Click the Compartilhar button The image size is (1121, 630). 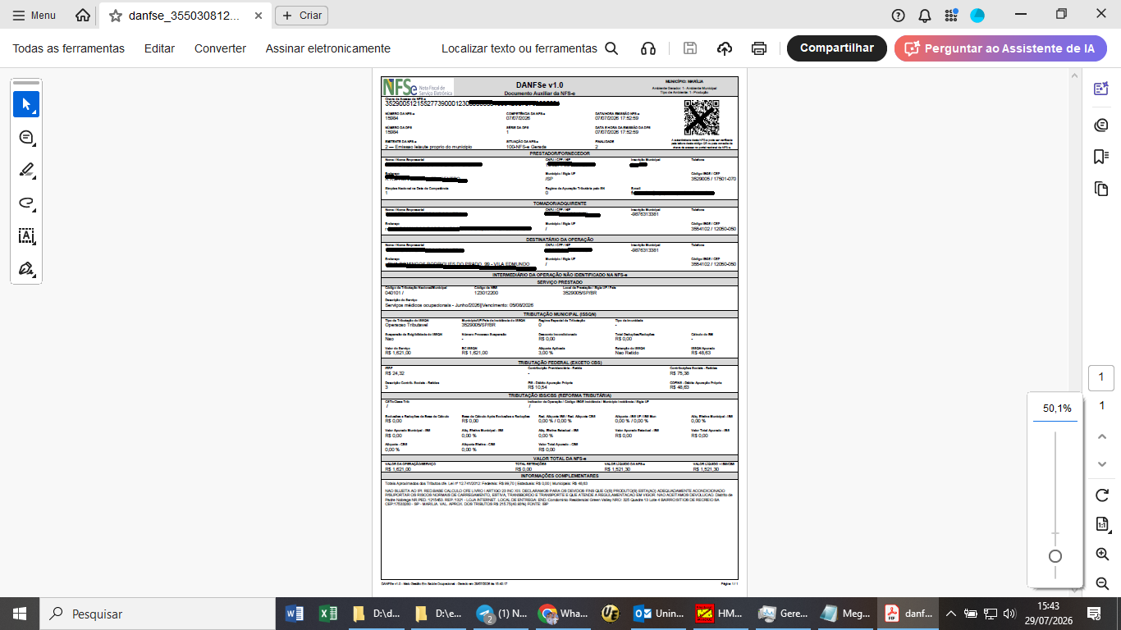pos(837,48)
